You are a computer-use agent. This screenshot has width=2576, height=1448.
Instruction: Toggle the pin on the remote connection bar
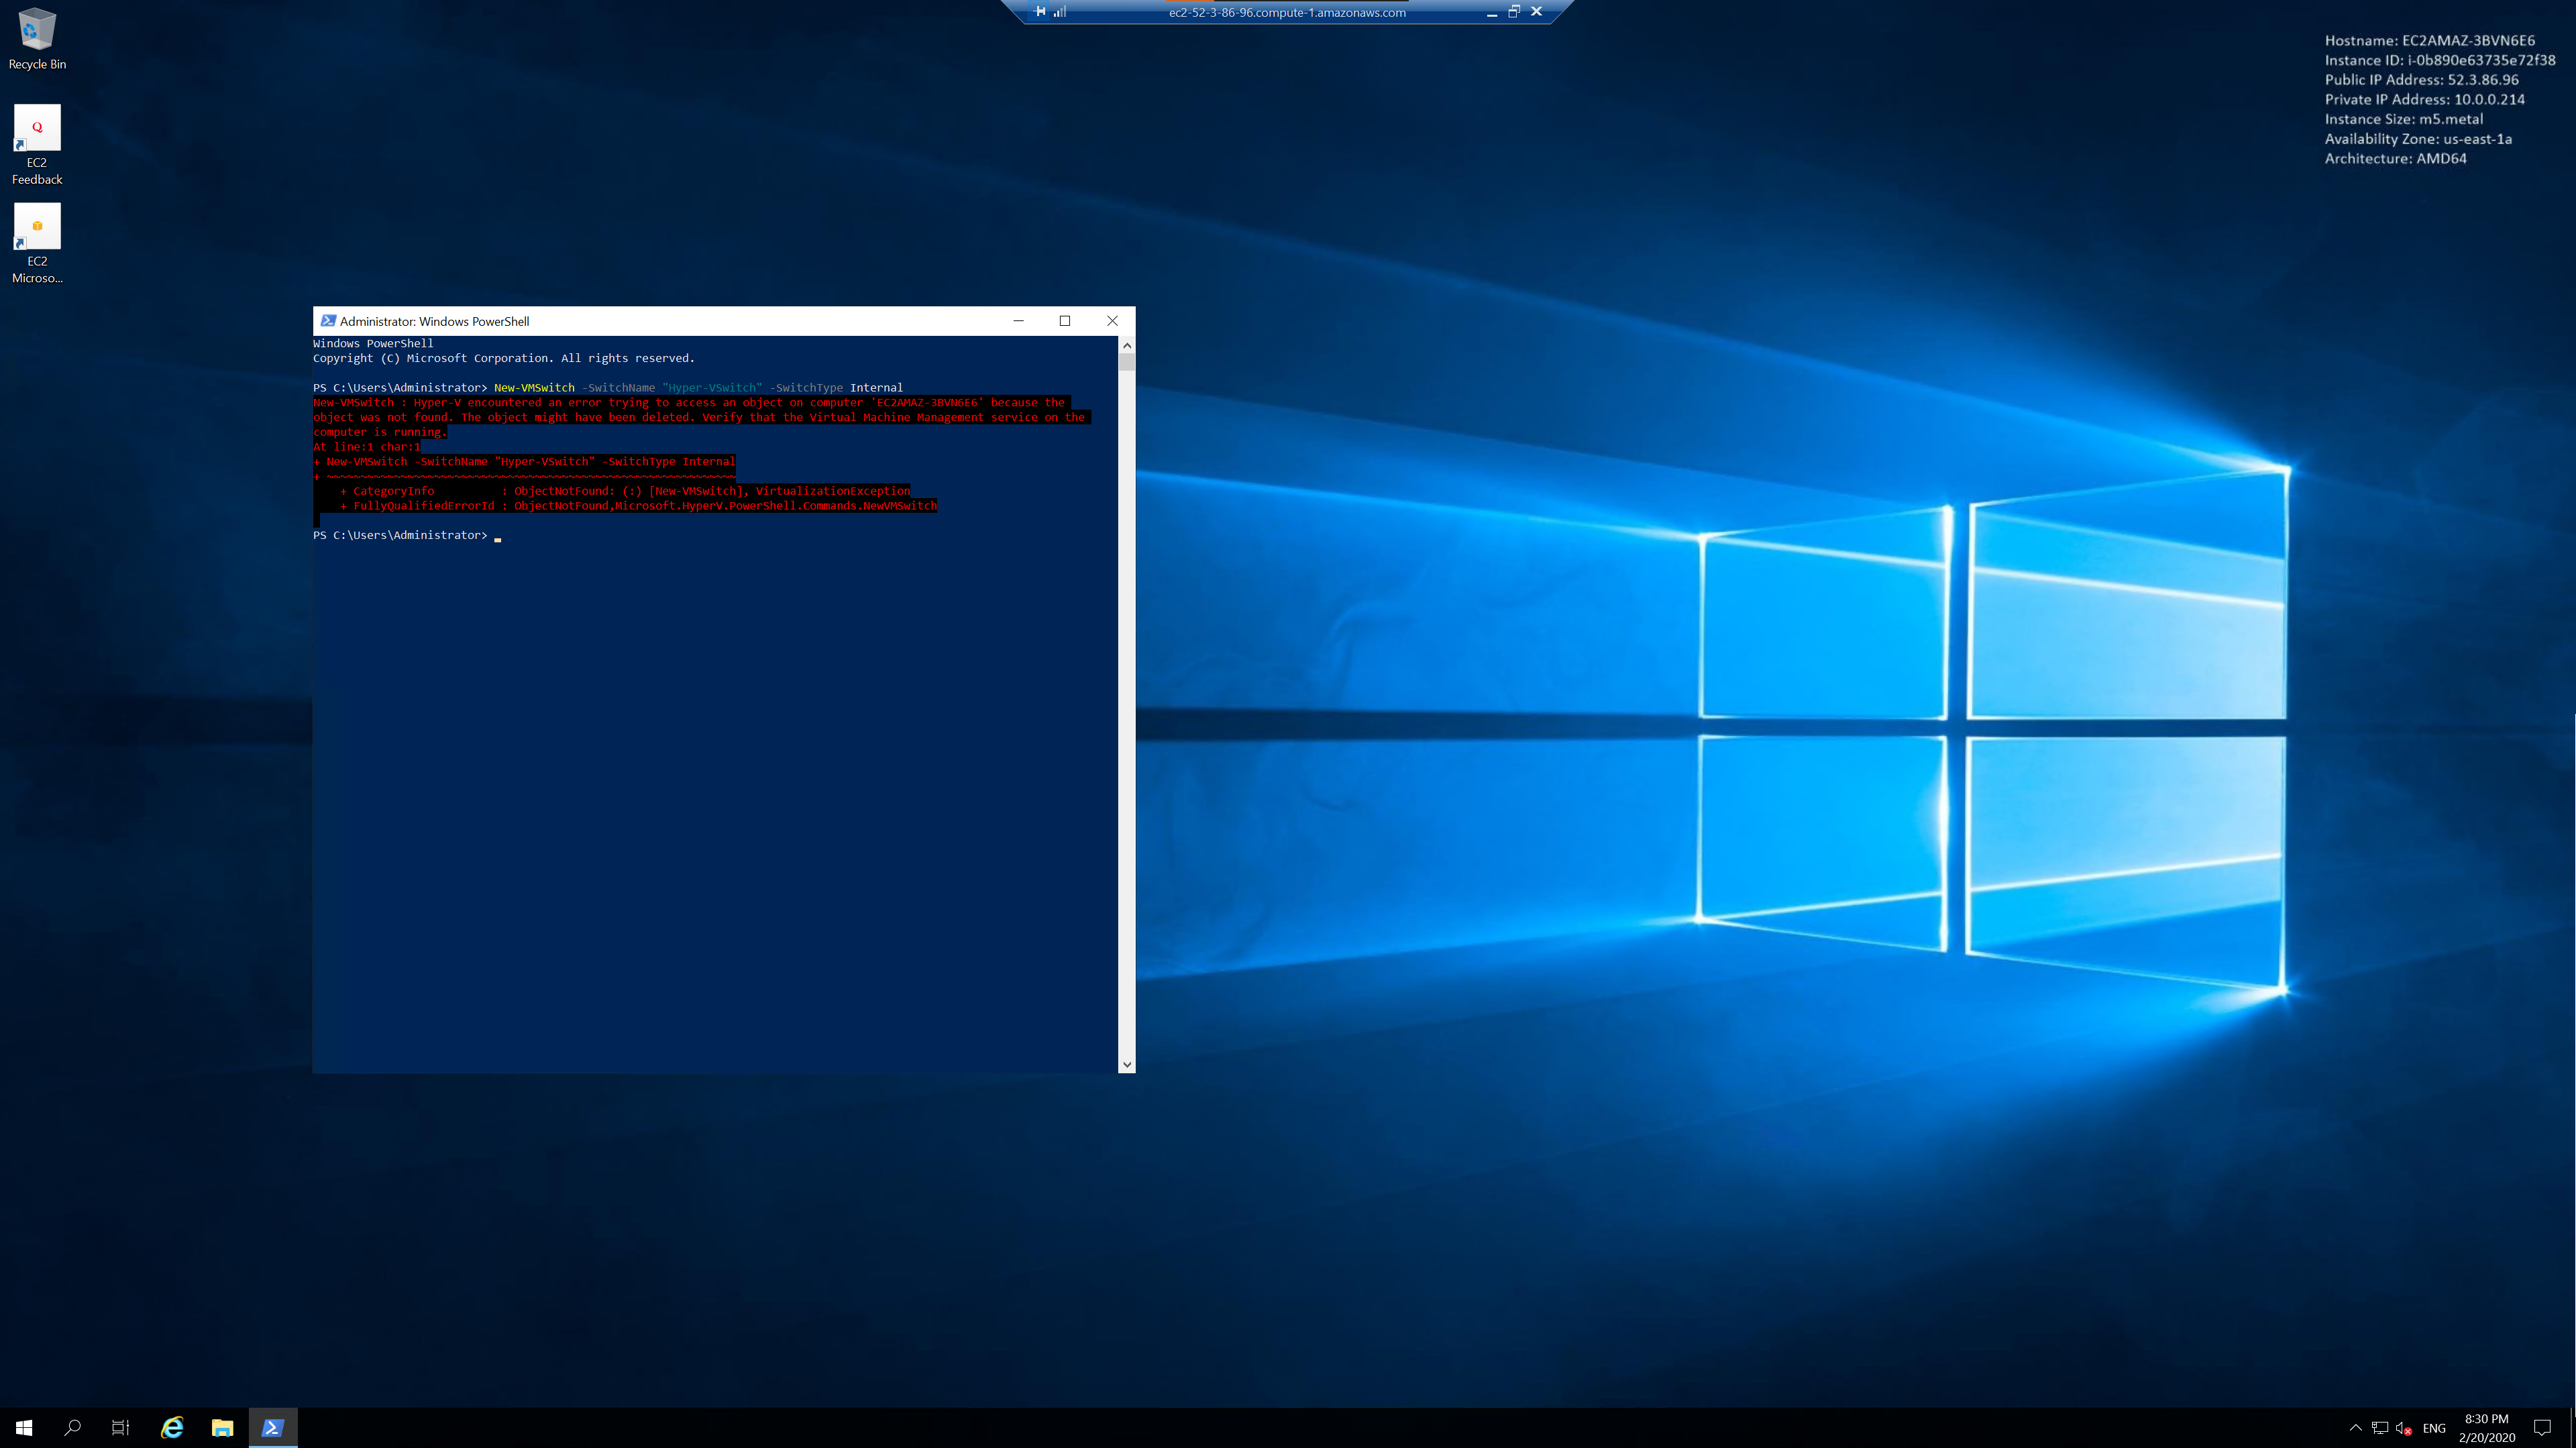(1040, 12)
